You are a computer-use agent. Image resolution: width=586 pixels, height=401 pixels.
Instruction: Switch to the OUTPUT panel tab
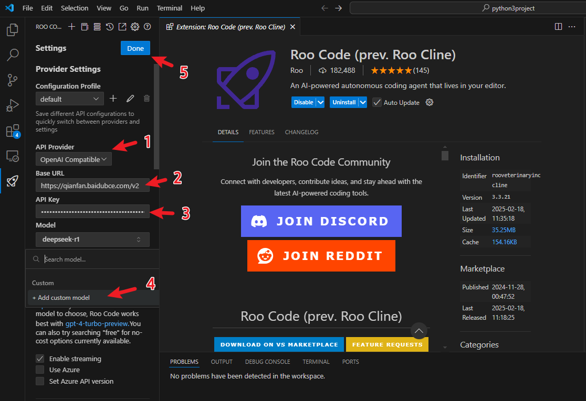click(222, 362)
